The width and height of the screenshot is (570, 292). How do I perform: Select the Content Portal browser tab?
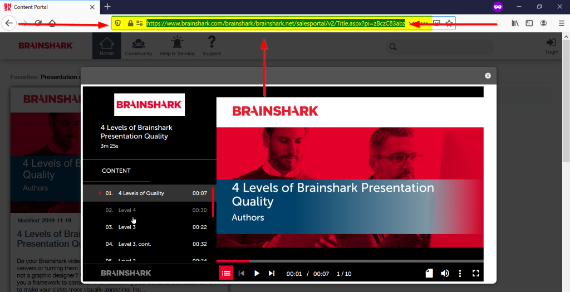point(50,7)
